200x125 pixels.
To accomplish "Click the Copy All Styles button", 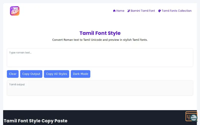I will click(56, 74).
